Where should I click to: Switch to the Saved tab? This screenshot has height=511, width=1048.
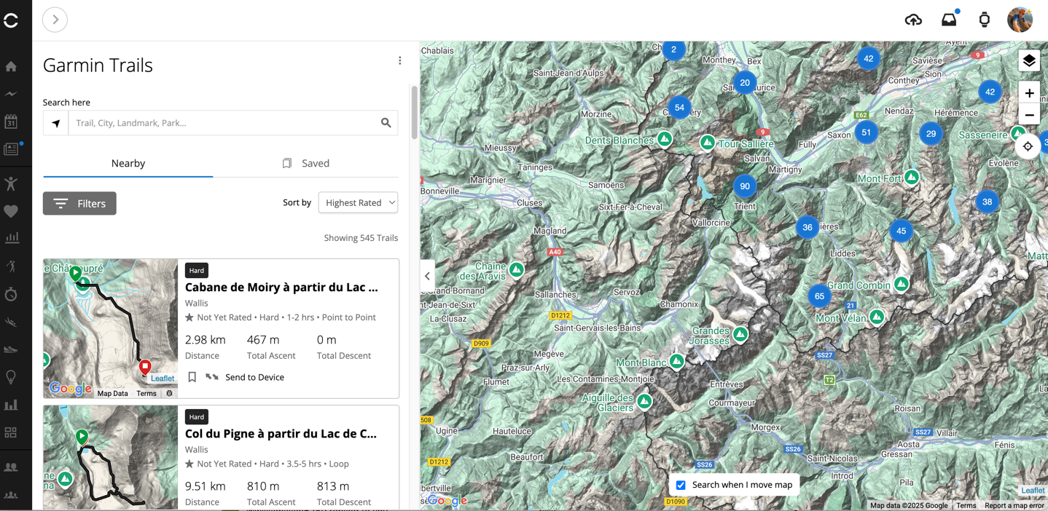click(x=306, y=163)
